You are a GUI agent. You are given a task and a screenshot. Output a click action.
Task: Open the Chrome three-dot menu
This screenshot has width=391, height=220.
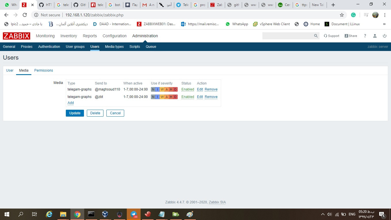(x=385, y=15)
